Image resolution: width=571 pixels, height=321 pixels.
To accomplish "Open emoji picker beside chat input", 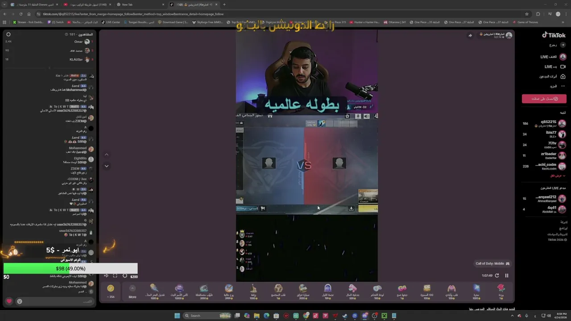I will click(x=19, y=301).
